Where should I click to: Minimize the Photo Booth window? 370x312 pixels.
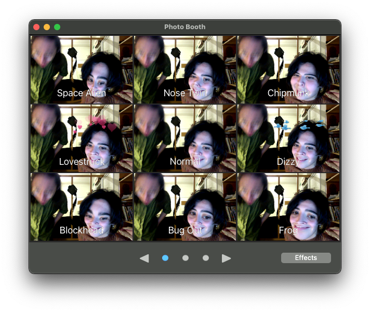[47, 27]
